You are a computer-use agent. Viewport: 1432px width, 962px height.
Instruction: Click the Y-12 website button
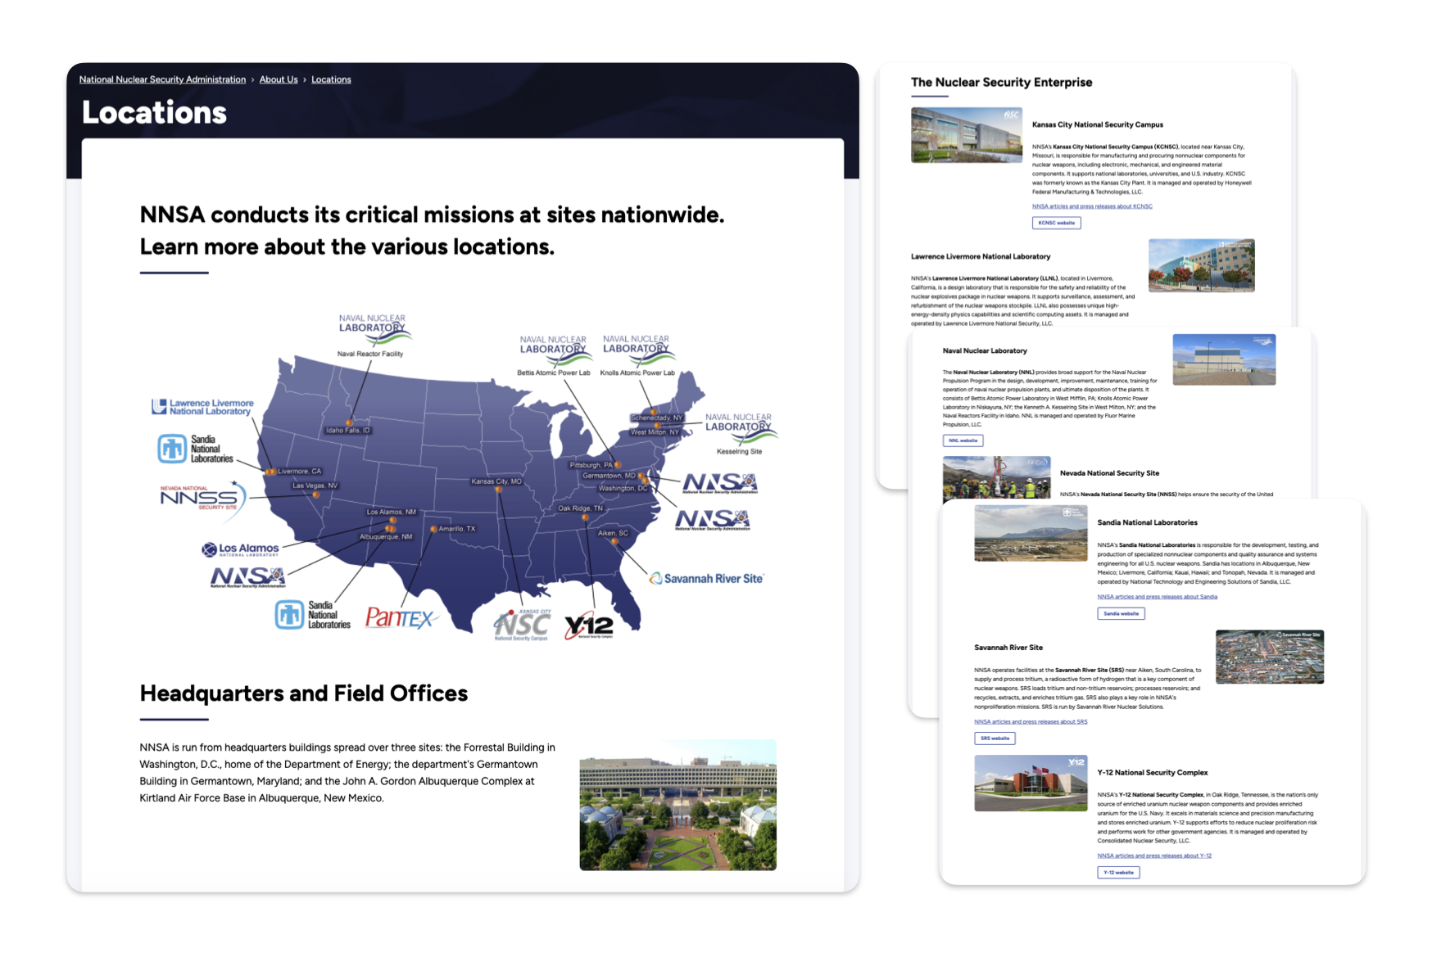click(x=1119, y=872)
